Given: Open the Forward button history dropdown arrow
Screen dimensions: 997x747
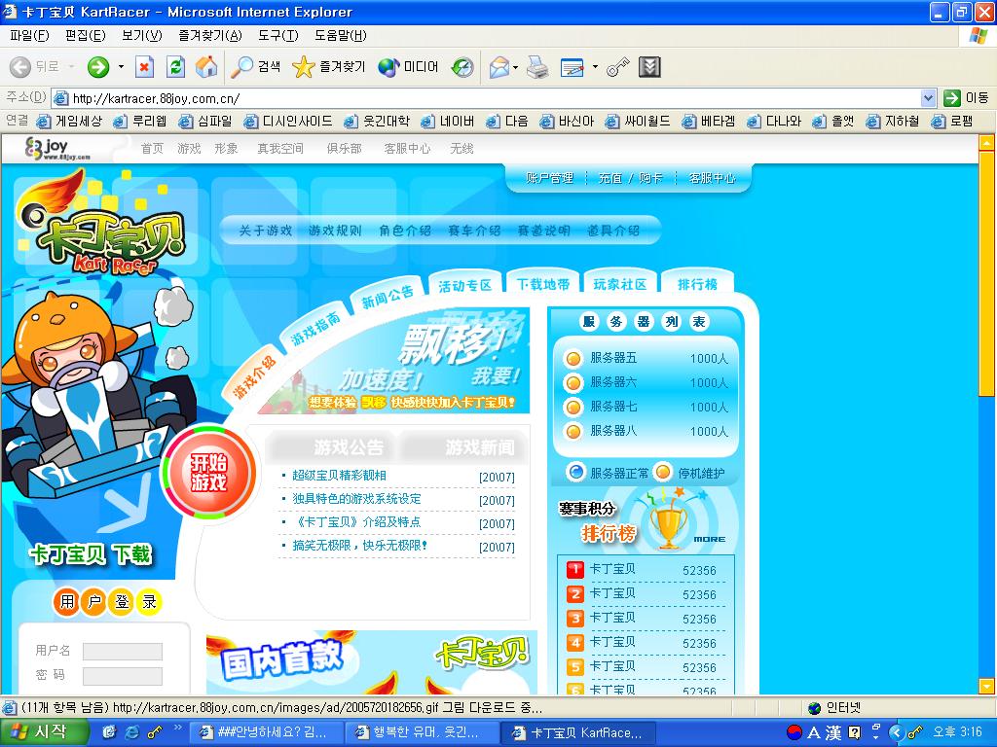Looking at the screenshot, I should pos(121,67).
